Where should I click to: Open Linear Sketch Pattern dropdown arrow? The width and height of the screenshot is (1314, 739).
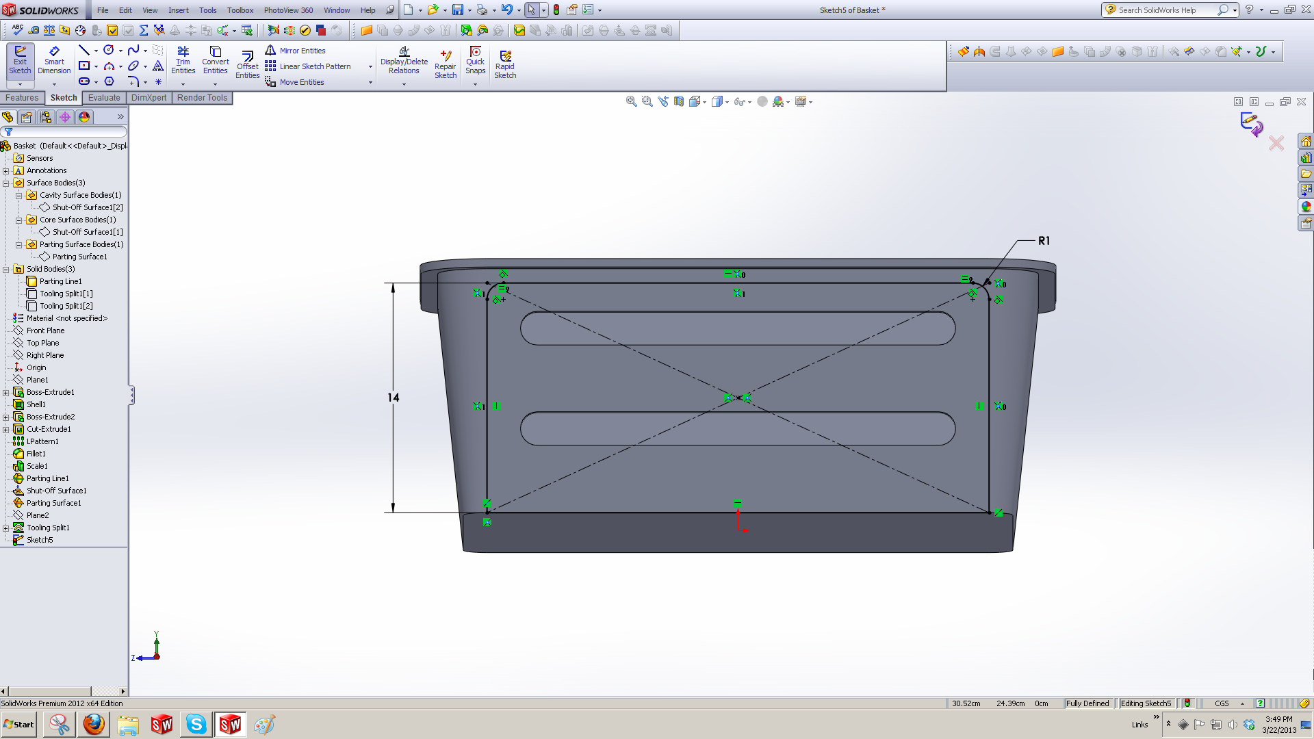coord(370,67)
